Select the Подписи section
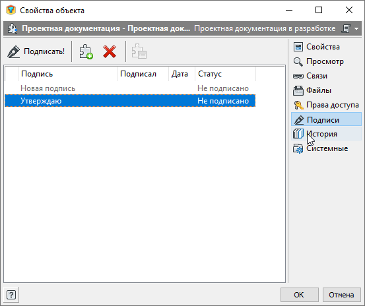The width and height of the screenshot is (365, 306). [326, 119]
